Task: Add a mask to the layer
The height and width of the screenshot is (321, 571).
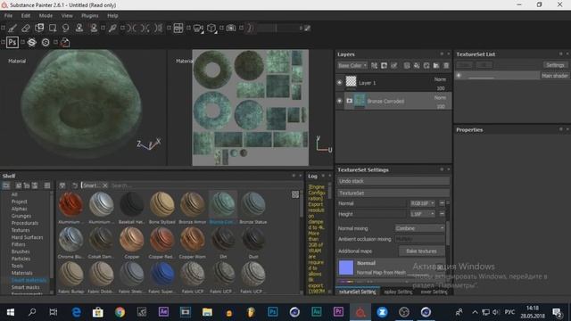Action: point(384,65)
